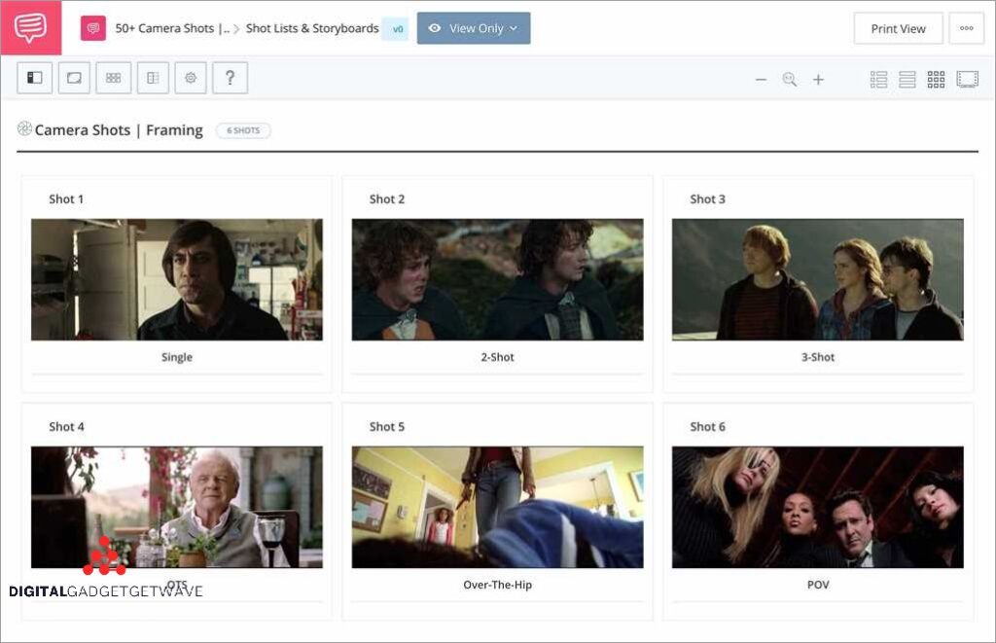
Task: Click the Print View button
Action: (x=898, y=28)
